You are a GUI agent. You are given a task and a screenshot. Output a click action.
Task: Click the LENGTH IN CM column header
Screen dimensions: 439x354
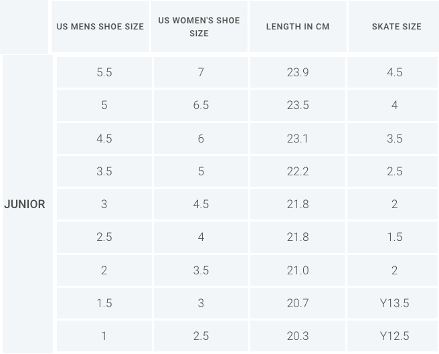(x=298, y=26)
